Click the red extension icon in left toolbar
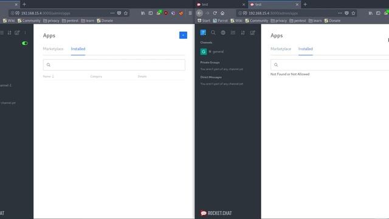The height and width of the screenshot is (219, 389). [x=166, y=13]
